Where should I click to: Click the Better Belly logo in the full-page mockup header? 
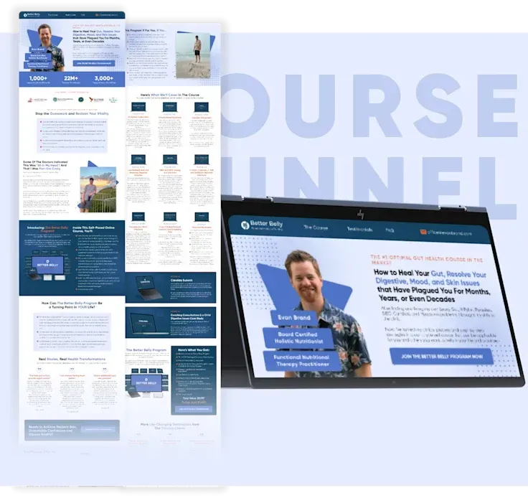click(x=32, y=15)
